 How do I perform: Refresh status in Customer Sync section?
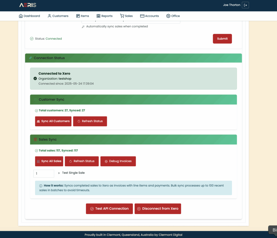point(90,121)
